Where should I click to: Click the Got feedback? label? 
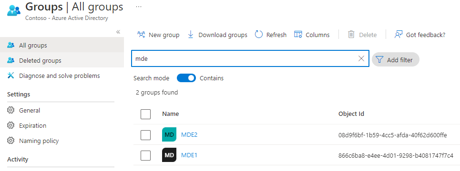pyautogui.click(x=426, y=35)
